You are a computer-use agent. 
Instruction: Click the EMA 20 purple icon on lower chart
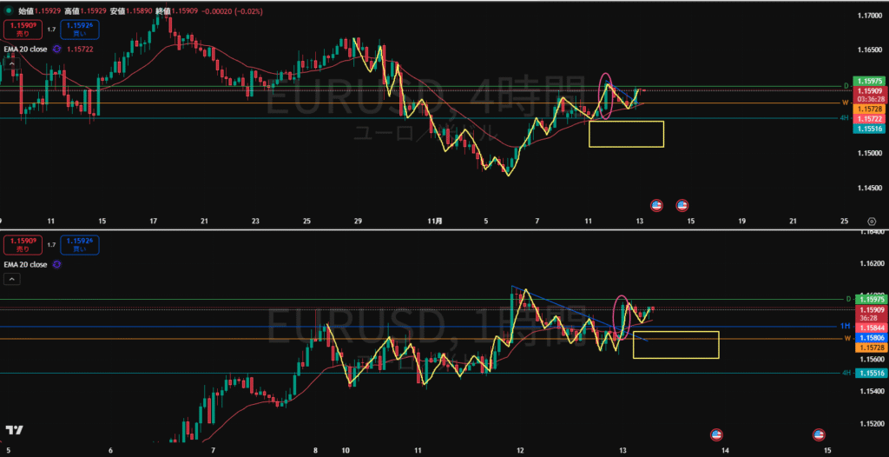56,263
